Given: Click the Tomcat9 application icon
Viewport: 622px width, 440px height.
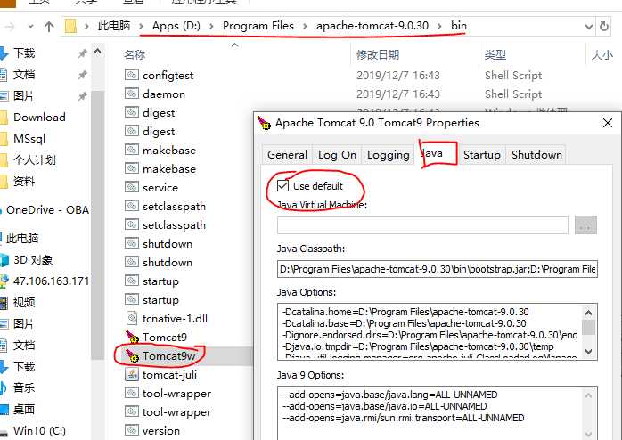Looking at the screenshot, I should pos(132,337).
